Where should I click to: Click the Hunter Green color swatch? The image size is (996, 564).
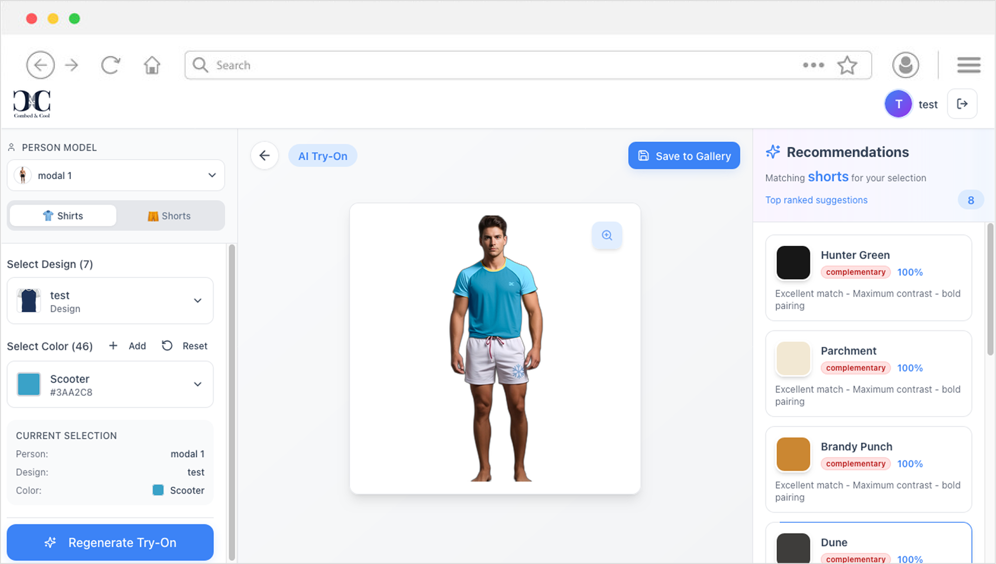(x=793, y=263)
